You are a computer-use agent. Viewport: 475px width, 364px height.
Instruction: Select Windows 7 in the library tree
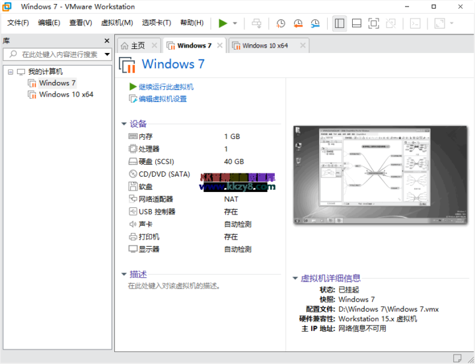coord(57,83)
